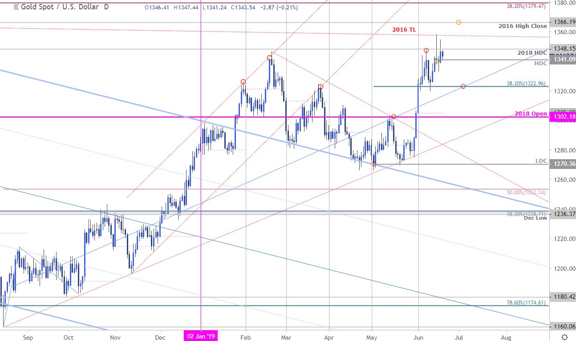
Task: Click the Mar label on time axis
Action: [287, 337]
